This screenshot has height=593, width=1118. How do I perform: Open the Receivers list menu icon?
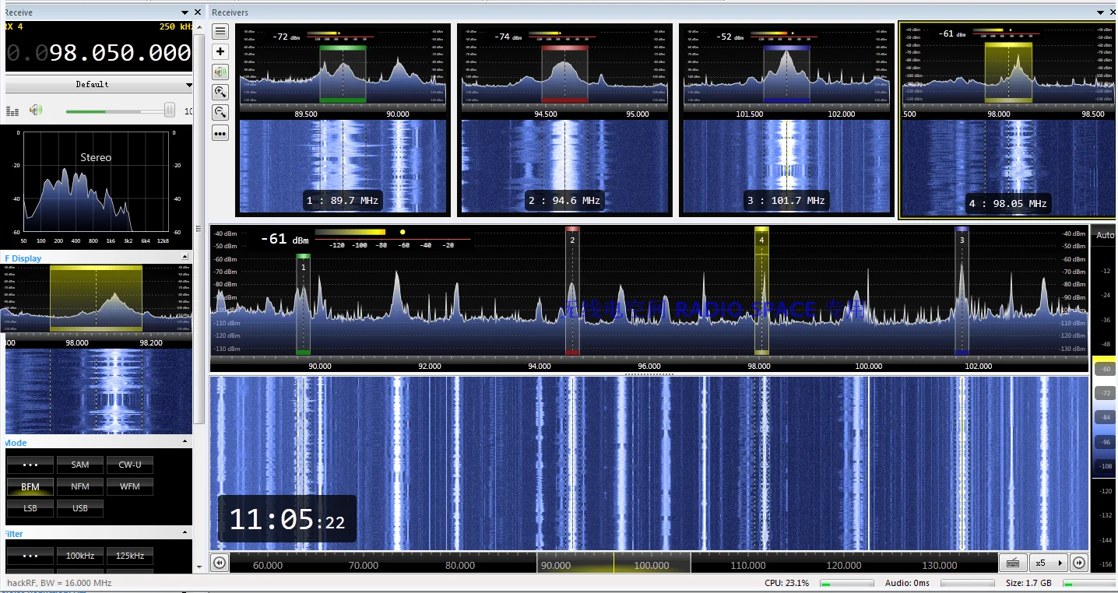tap(220, 31)
